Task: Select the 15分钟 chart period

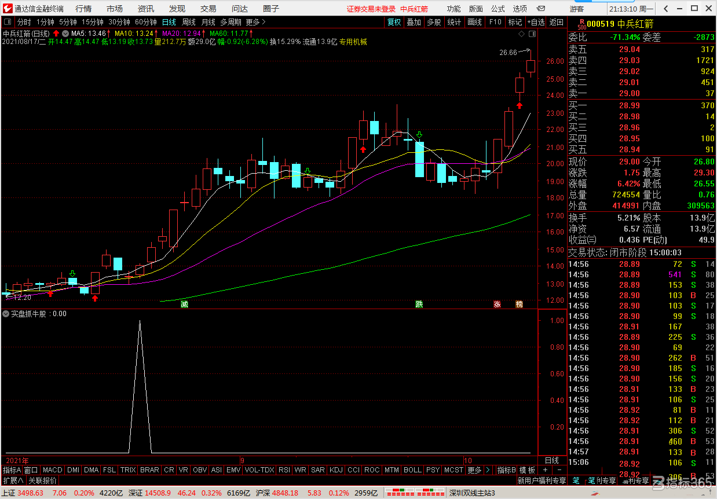Action: [93, 22]
